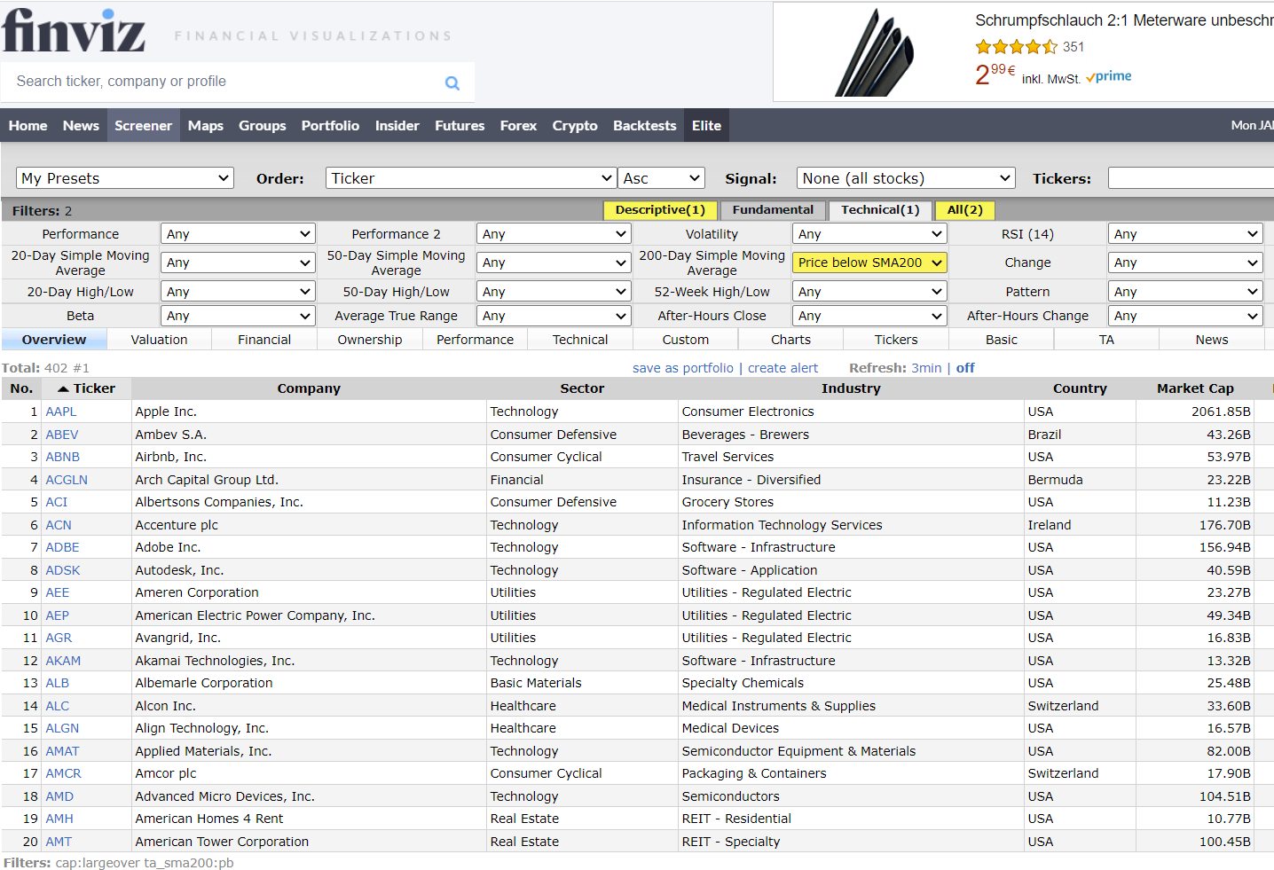Click the star rating in the ad

[x=1016, y=47]
